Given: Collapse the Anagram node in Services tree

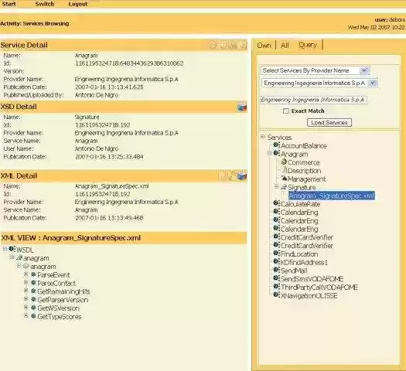Looking at the screenshot, I should pyautogui.click(x=269, y=153).
